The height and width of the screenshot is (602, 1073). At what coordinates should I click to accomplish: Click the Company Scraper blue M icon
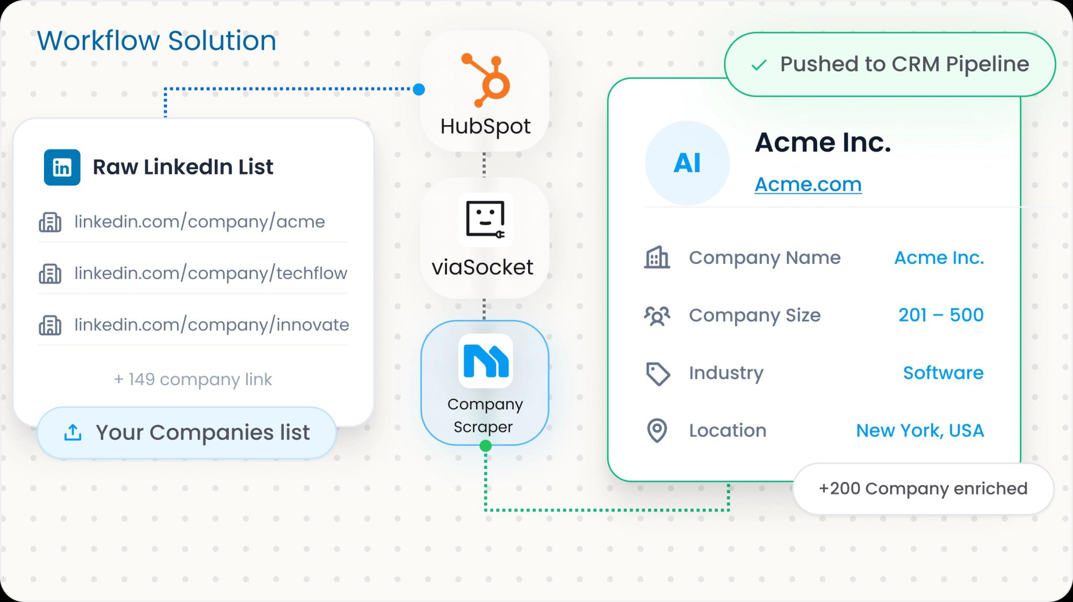(x=485, y=361)
